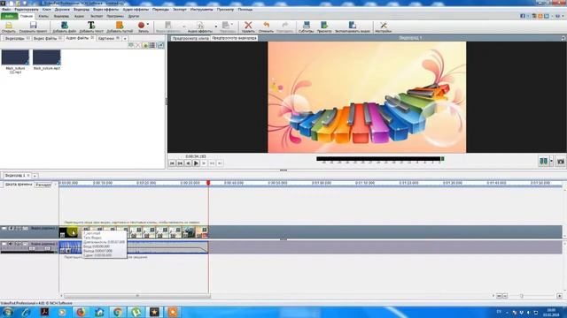
Task: Switch the media bin to list view
Action: pyautogui.click(x=152, y=45)
